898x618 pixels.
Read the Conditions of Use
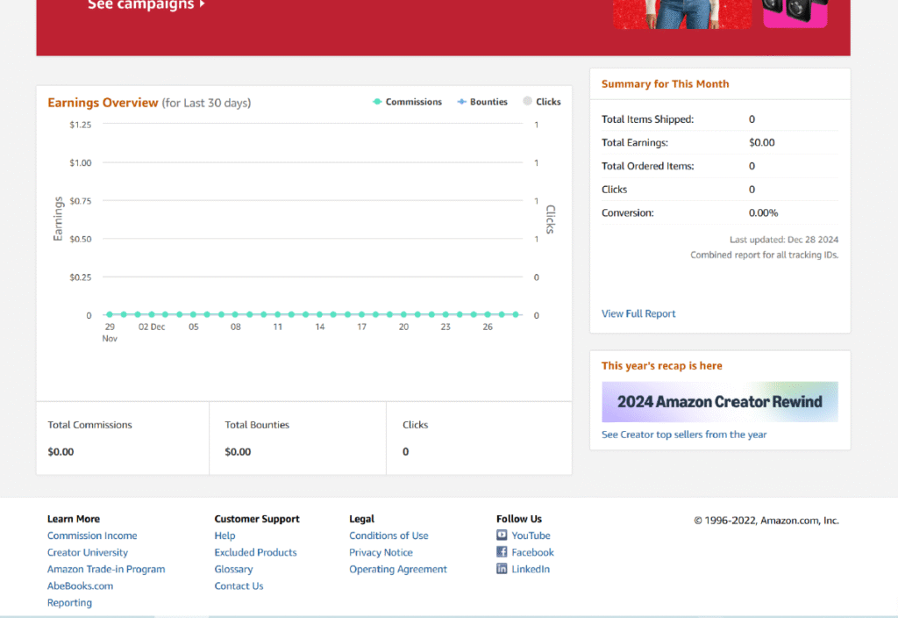pyautogui.click(x=388, y=535)
